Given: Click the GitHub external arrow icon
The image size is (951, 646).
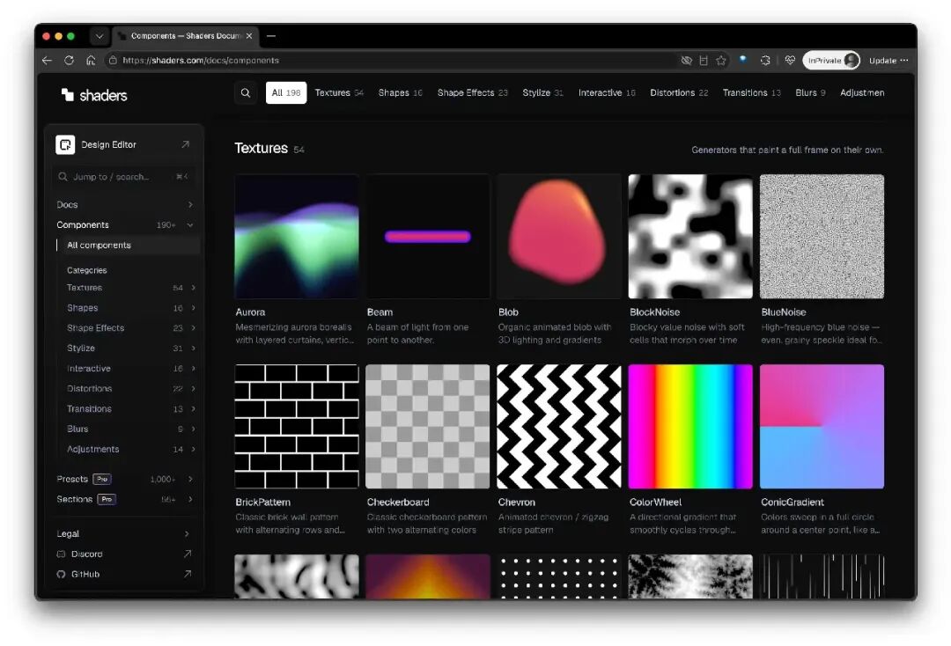Looking at the screenshot, I should point(188,574).
